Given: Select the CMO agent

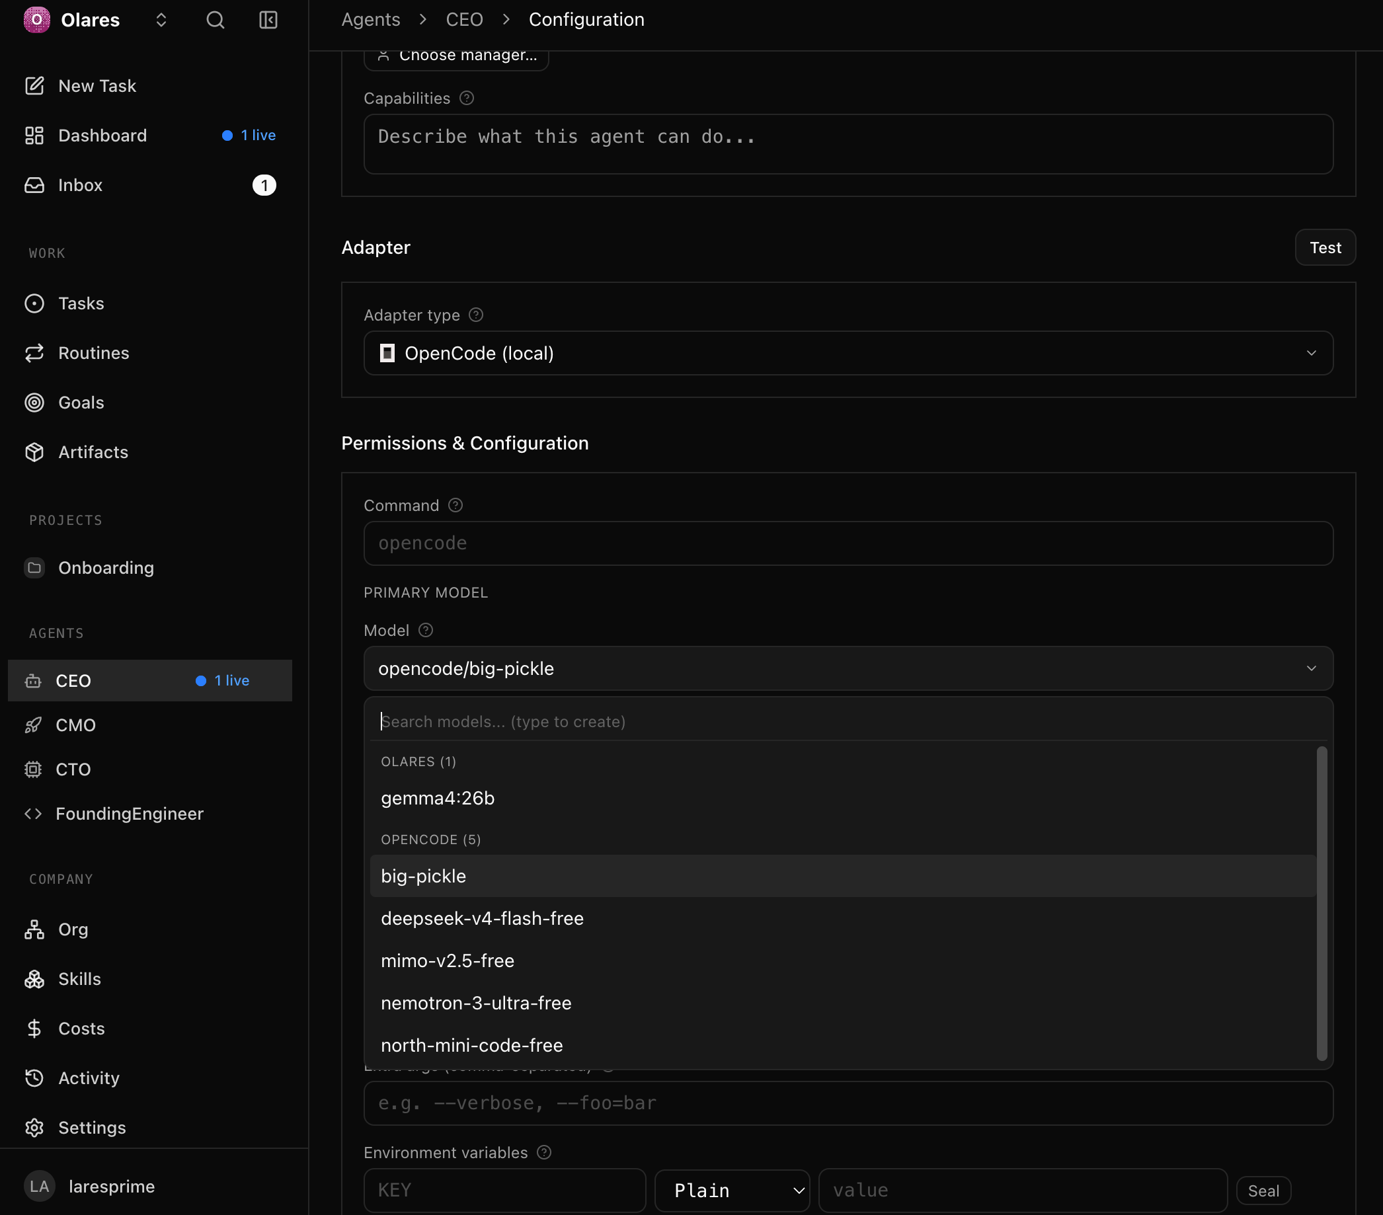Looking at the screenshot, I should tap(149, 725).
